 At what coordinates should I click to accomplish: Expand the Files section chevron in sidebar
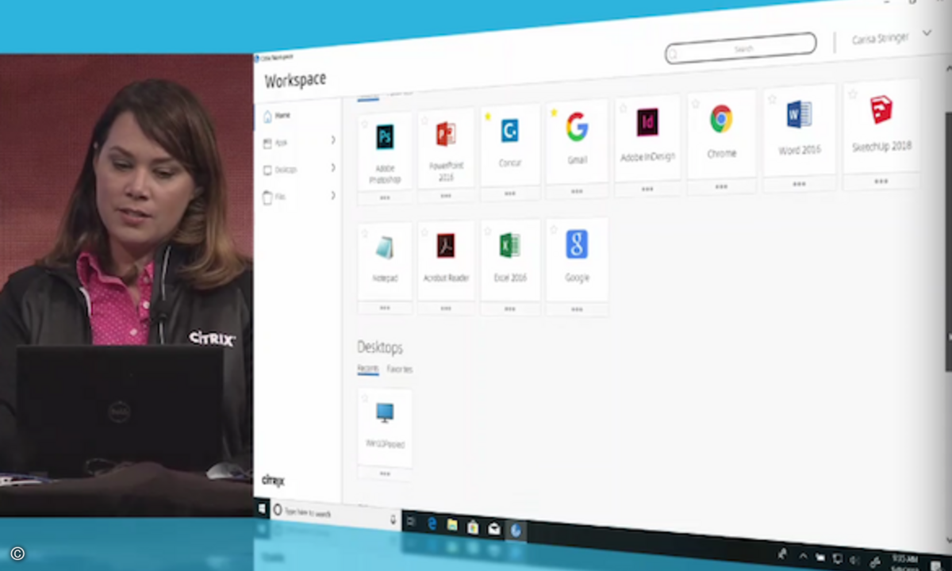[x=333, y=195]
